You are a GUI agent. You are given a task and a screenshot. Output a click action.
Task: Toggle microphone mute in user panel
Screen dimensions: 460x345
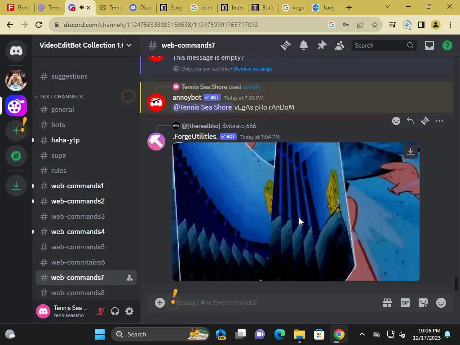point(101,311)
